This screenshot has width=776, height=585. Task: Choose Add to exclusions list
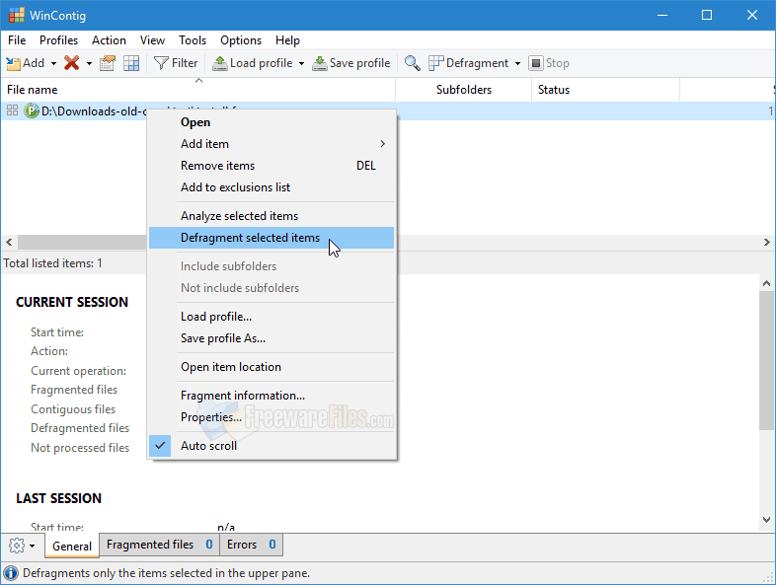(x=272, y=187)
